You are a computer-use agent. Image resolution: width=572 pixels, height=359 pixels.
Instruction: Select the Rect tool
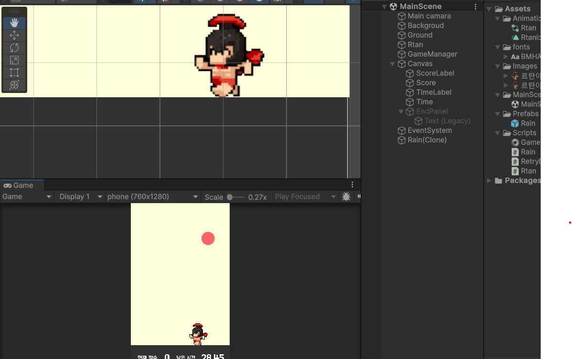pos(14,72)
